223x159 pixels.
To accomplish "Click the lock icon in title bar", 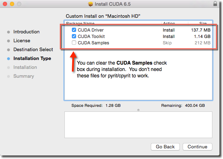I will 215,4.
